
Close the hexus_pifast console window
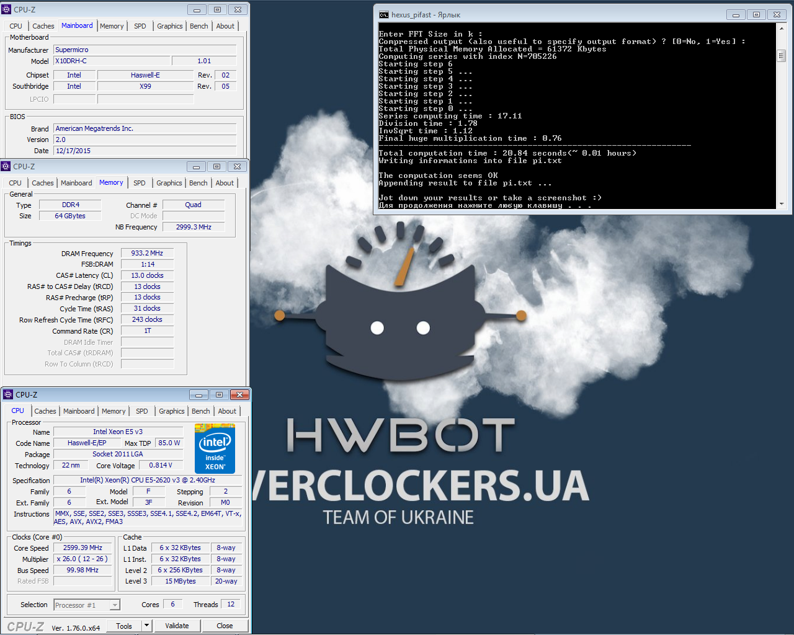click(x=777, y=15)
